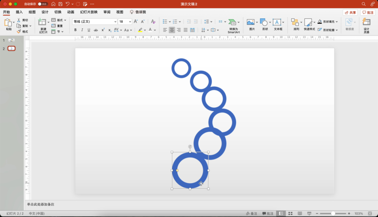Click the Text Box (文本框) icon
The image size is (378, 217).
tap(276, 22)
